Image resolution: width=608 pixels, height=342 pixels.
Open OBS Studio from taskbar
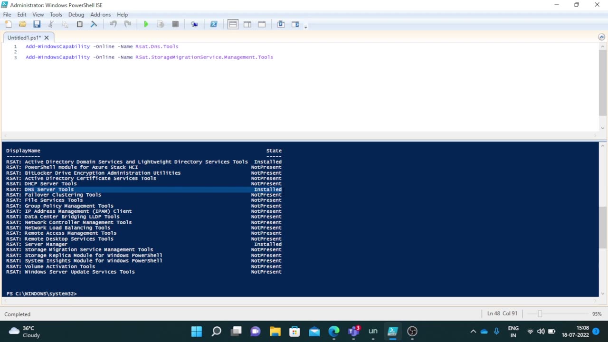pos(412,331)
